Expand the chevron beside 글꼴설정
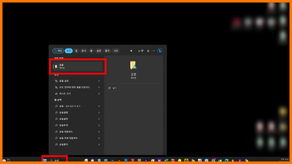 tap(99, 112)
